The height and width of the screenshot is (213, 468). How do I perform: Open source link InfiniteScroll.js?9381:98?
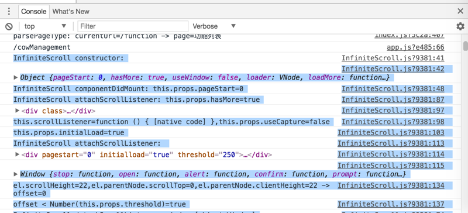pos(393,122)
